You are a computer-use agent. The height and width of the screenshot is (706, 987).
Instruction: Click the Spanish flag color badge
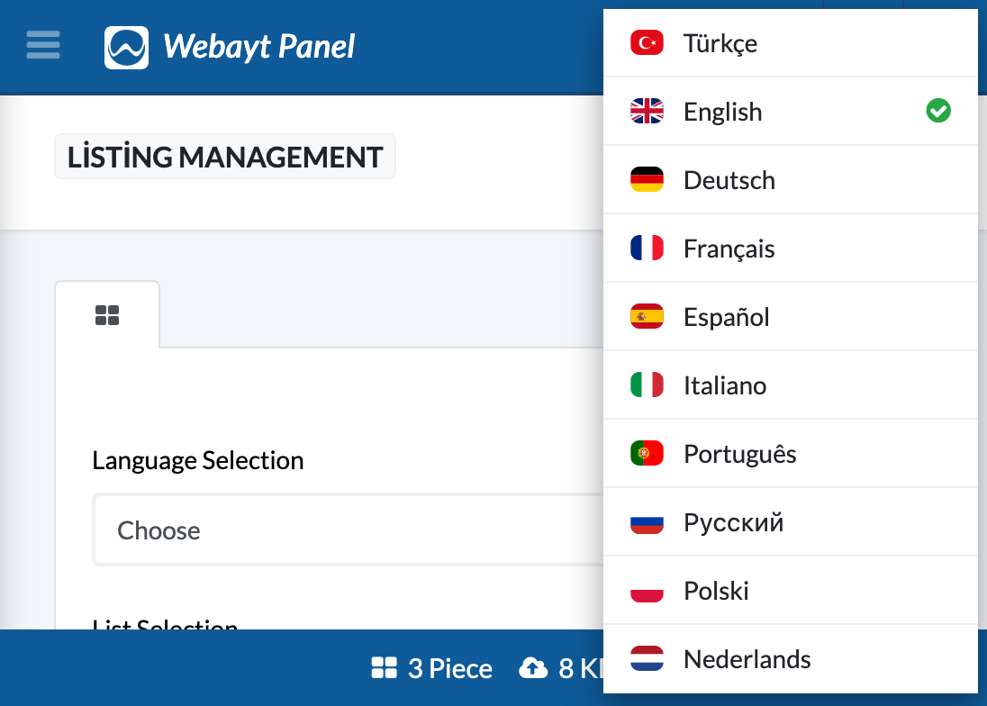[x=646, y=316]
